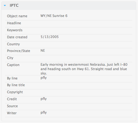Click the Object name row label
The width and height of the screenshot is (138, 123).
[17, 16]
